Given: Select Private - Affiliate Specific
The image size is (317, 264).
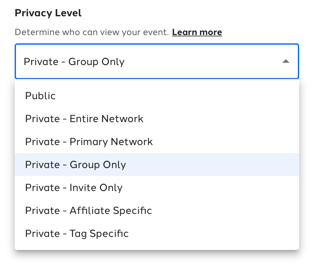Looking at the screenshot, I should pyautogui.click(x=88, y=211).
